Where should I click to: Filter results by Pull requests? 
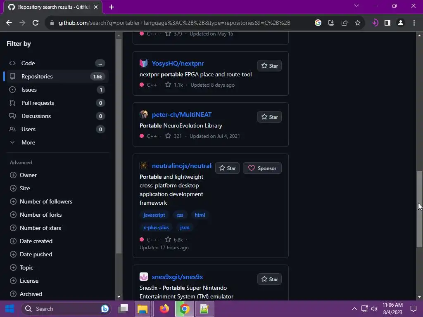(x=57, y=103)
